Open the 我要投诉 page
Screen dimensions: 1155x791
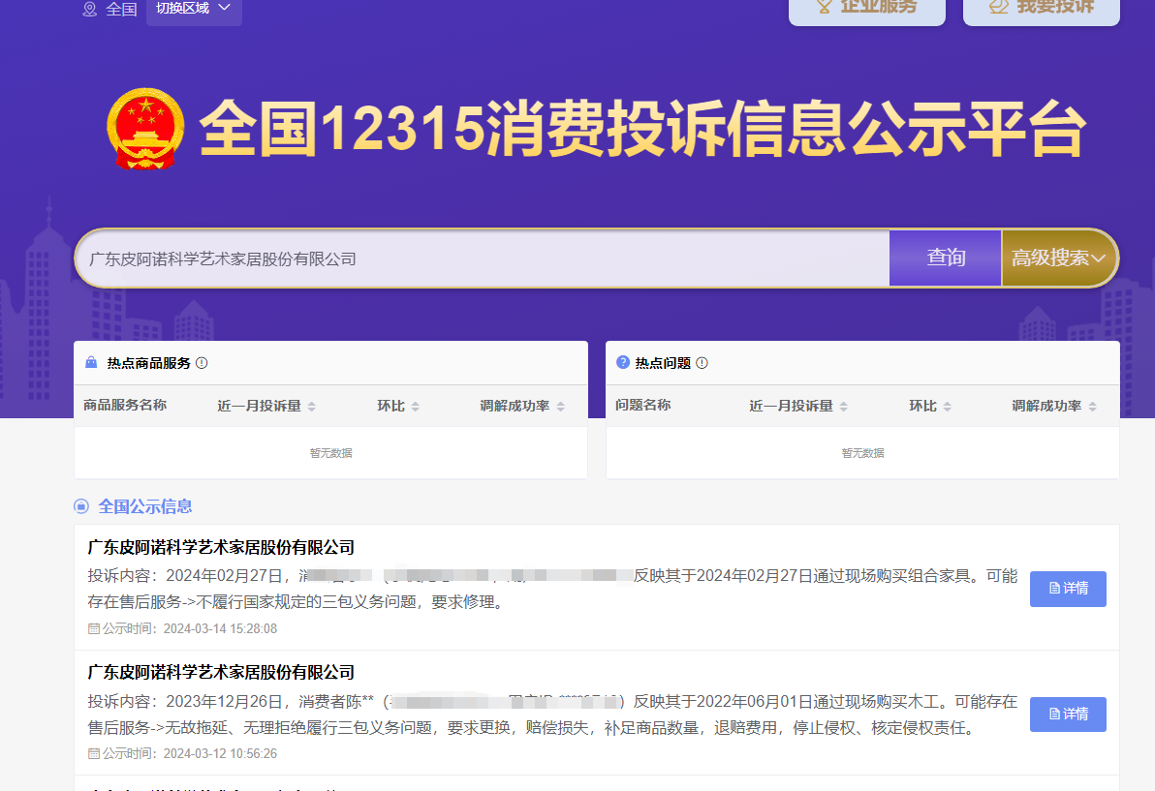(1041, 9)
